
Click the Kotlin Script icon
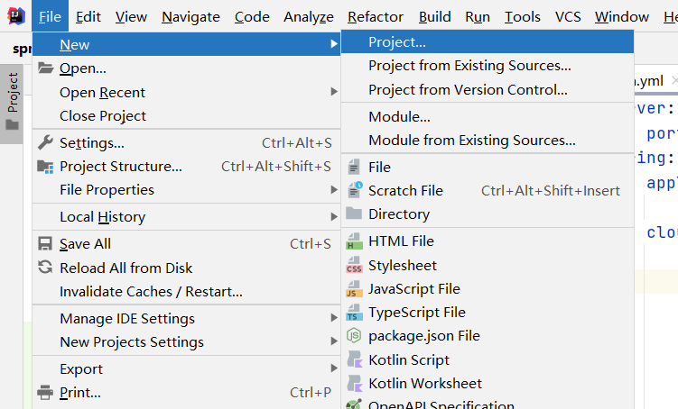(x=355, y=359)
